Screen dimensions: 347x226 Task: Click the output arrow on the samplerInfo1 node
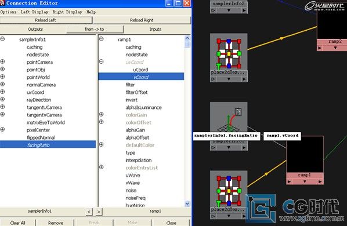(x=244, y=147)
